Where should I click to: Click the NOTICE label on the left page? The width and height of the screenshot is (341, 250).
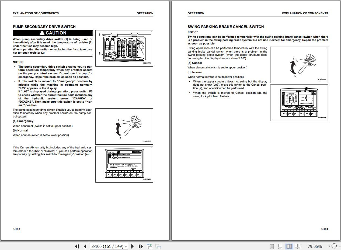pos(18,62)
